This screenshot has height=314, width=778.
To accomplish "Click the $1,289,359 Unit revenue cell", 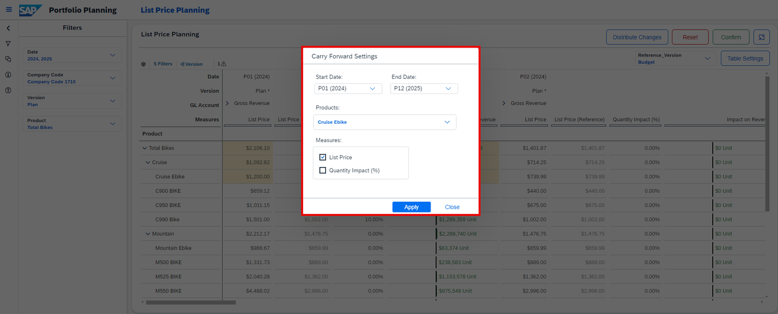I will click(467, 219).
